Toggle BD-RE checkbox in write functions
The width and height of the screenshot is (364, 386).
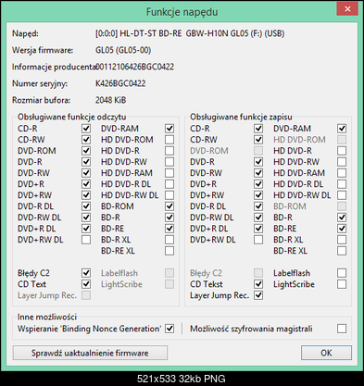click(x=342, y=229)
